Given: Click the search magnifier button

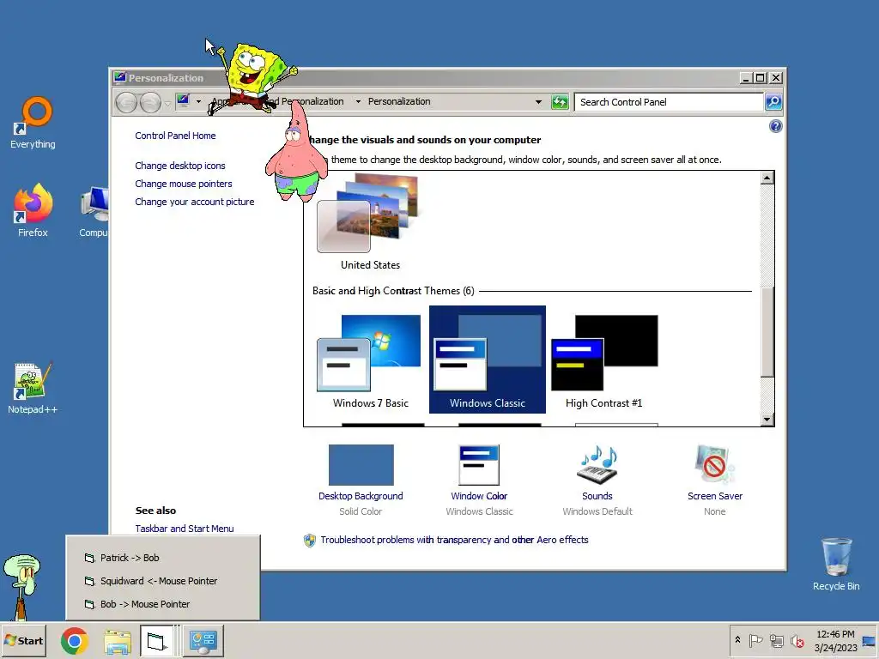Looking at the screenshot, I should click(773, 102).
